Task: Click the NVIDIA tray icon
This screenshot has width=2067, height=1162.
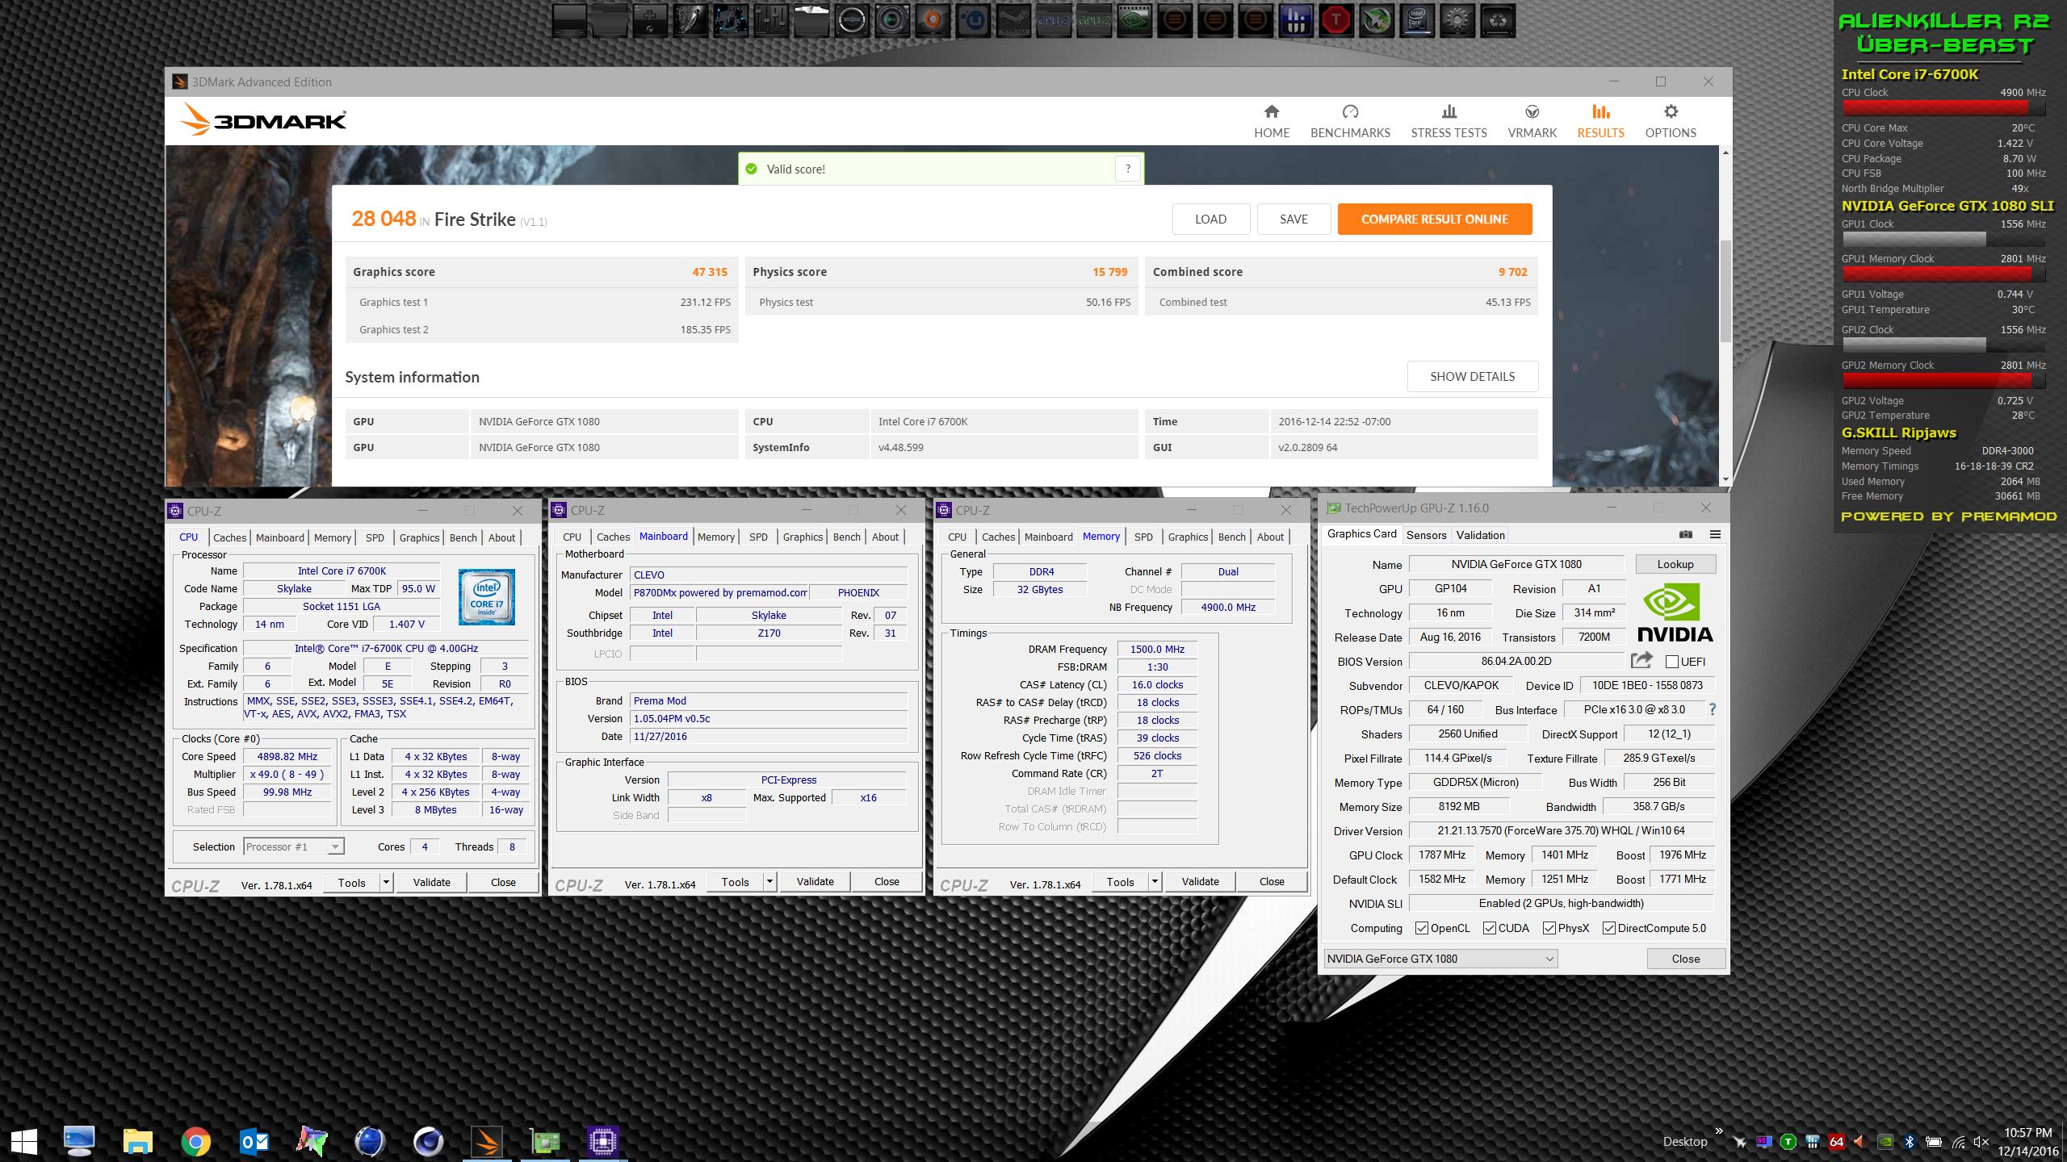Action: point(1885,1142)
